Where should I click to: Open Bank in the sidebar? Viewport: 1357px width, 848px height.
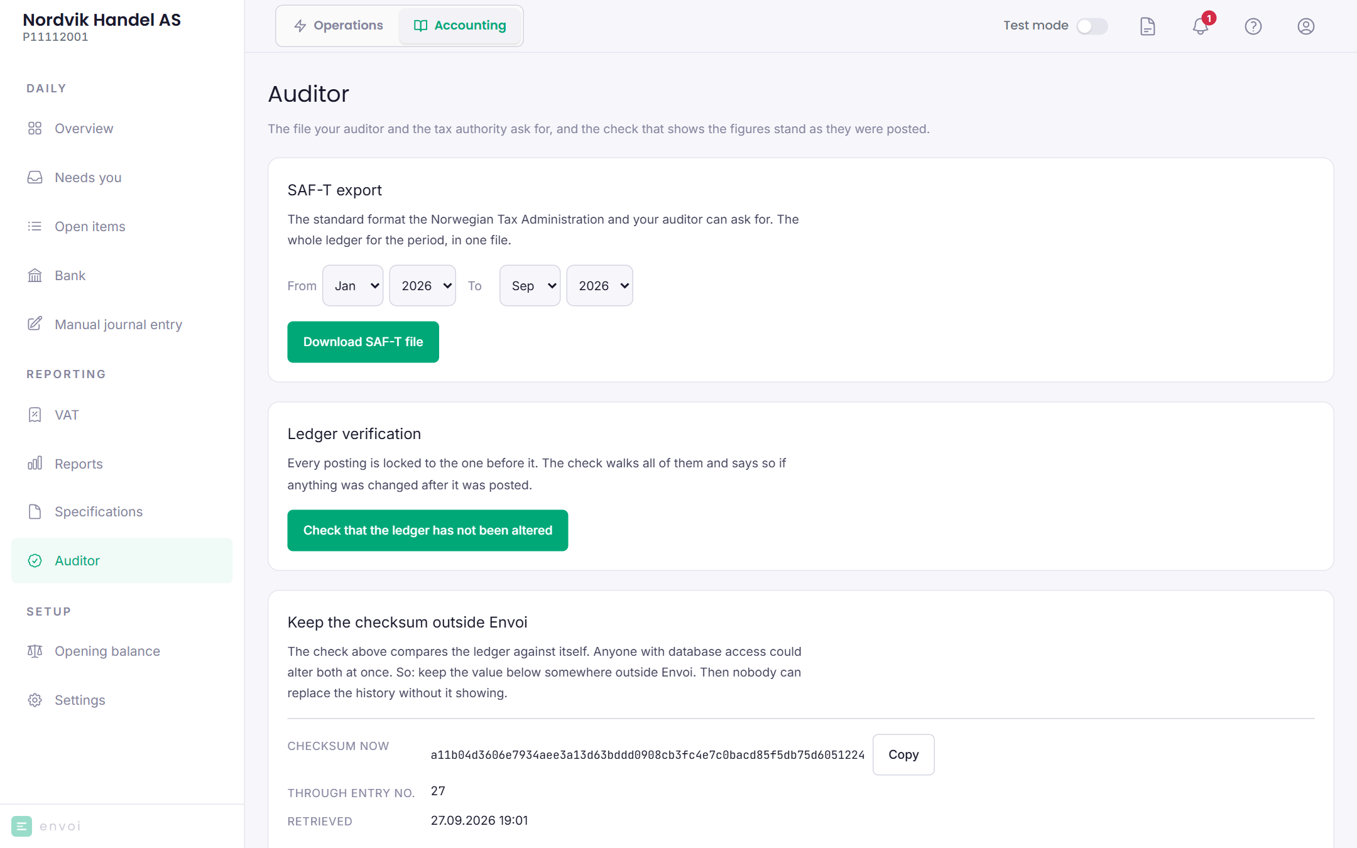(122, 275)
